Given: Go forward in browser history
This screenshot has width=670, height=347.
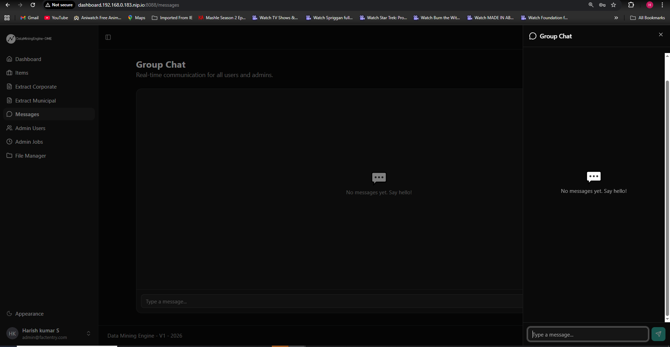Looking at the screenshot, I should [x=20, y=5].
